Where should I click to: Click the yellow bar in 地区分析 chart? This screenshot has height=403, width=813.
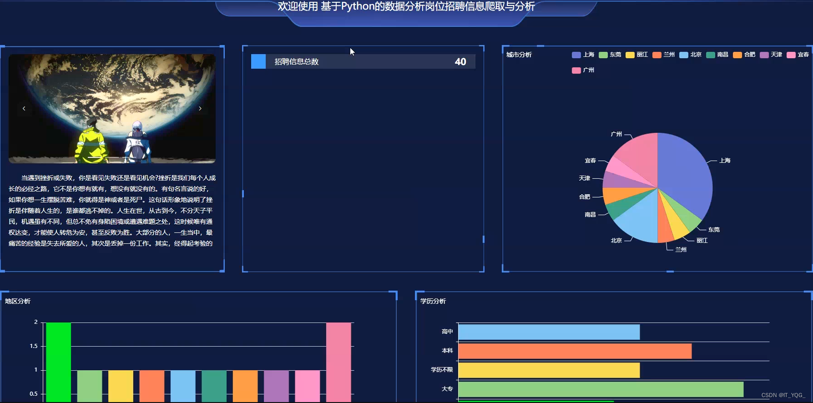tap(121, 386)
